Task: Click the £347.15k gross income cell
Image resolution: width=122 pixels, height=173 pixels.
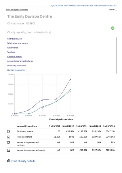Action: pyautogui.click(x=110, y=131)
